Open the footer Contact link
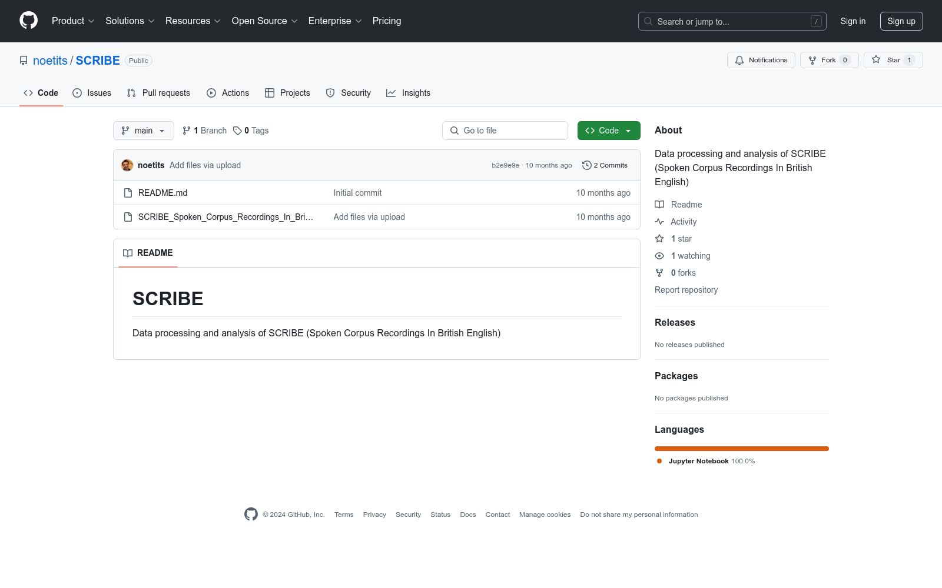This screenshot has width=942, height=588. 497,514
